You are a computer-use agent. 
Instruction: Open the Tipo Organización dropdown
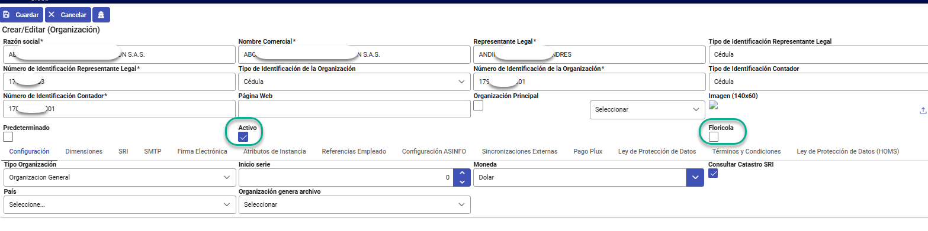[x=119, y=177]
